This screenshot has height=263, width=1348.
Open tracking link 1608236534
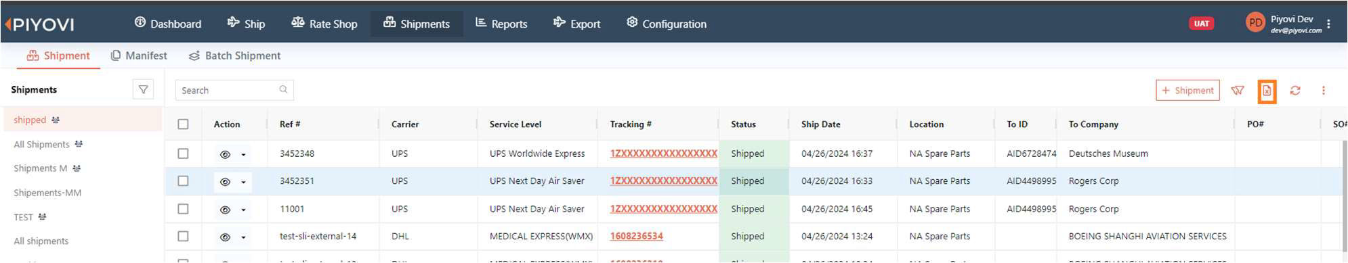coord(636,236)
